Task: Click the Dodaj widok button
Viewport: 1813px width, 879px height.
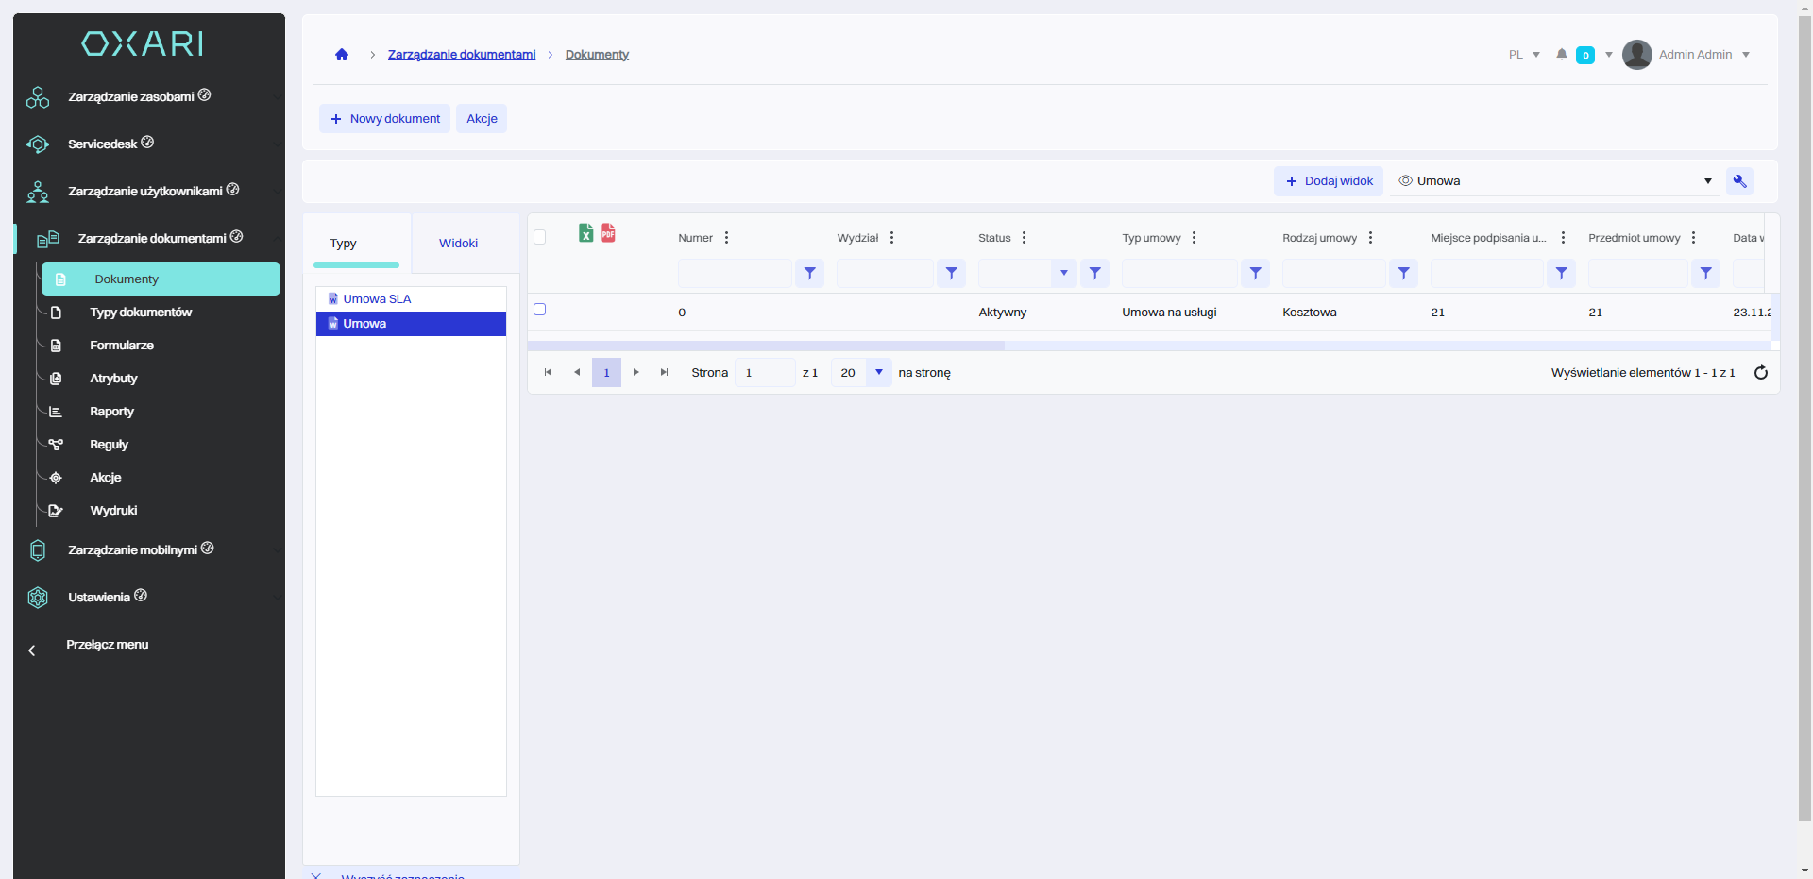Action: pyautogui.click(x=1329, y=181)
